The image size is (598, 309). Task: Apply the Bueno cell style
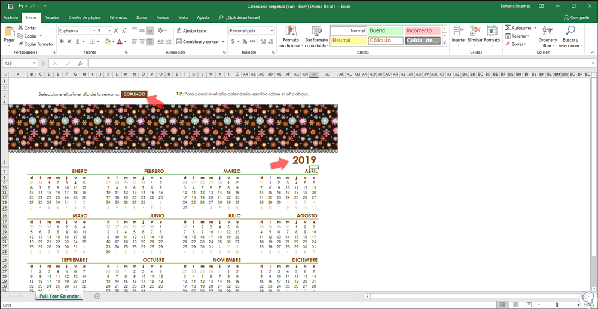click(x=386, y=30)
